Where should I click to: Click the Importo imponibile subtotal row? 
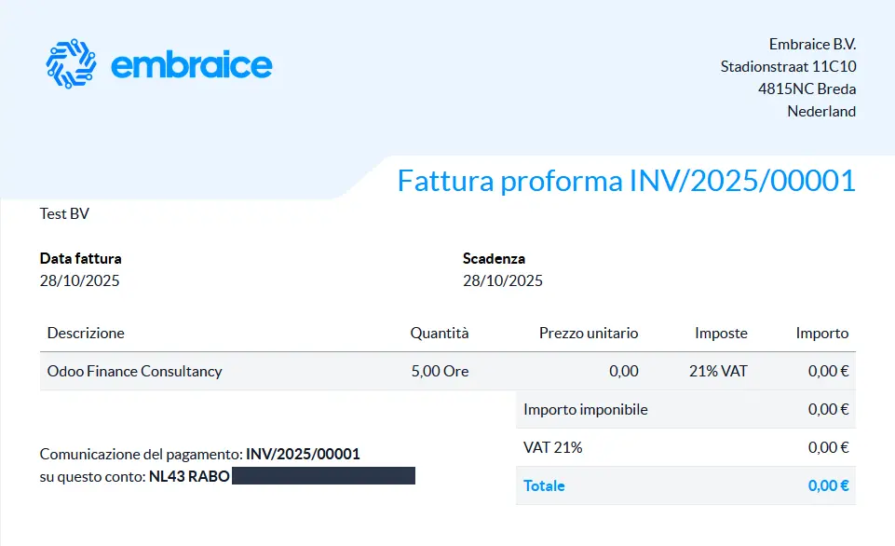[x=586, y=409]
